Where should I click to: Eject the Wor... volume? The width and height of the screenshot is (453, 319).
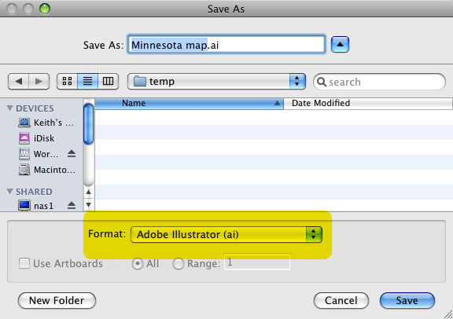click(72, 153)
